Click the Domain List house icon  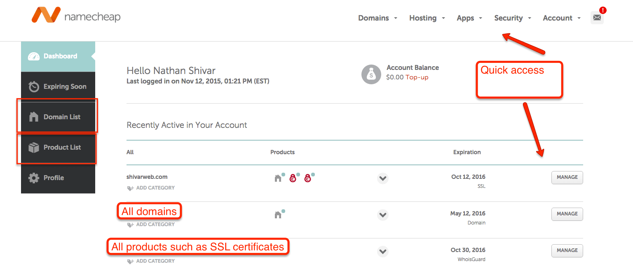[x=34, y=117]
